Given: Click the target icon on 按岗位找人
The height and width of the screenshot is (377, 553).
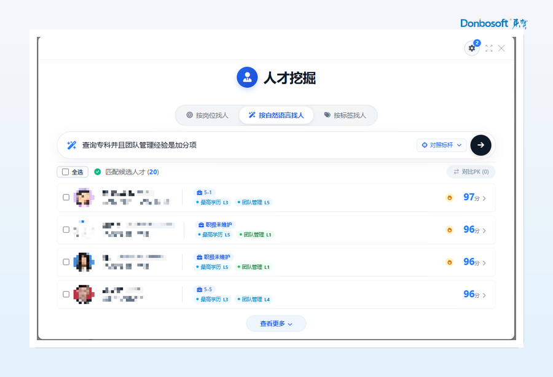Looking at the screenshot, I should point(189,115).
